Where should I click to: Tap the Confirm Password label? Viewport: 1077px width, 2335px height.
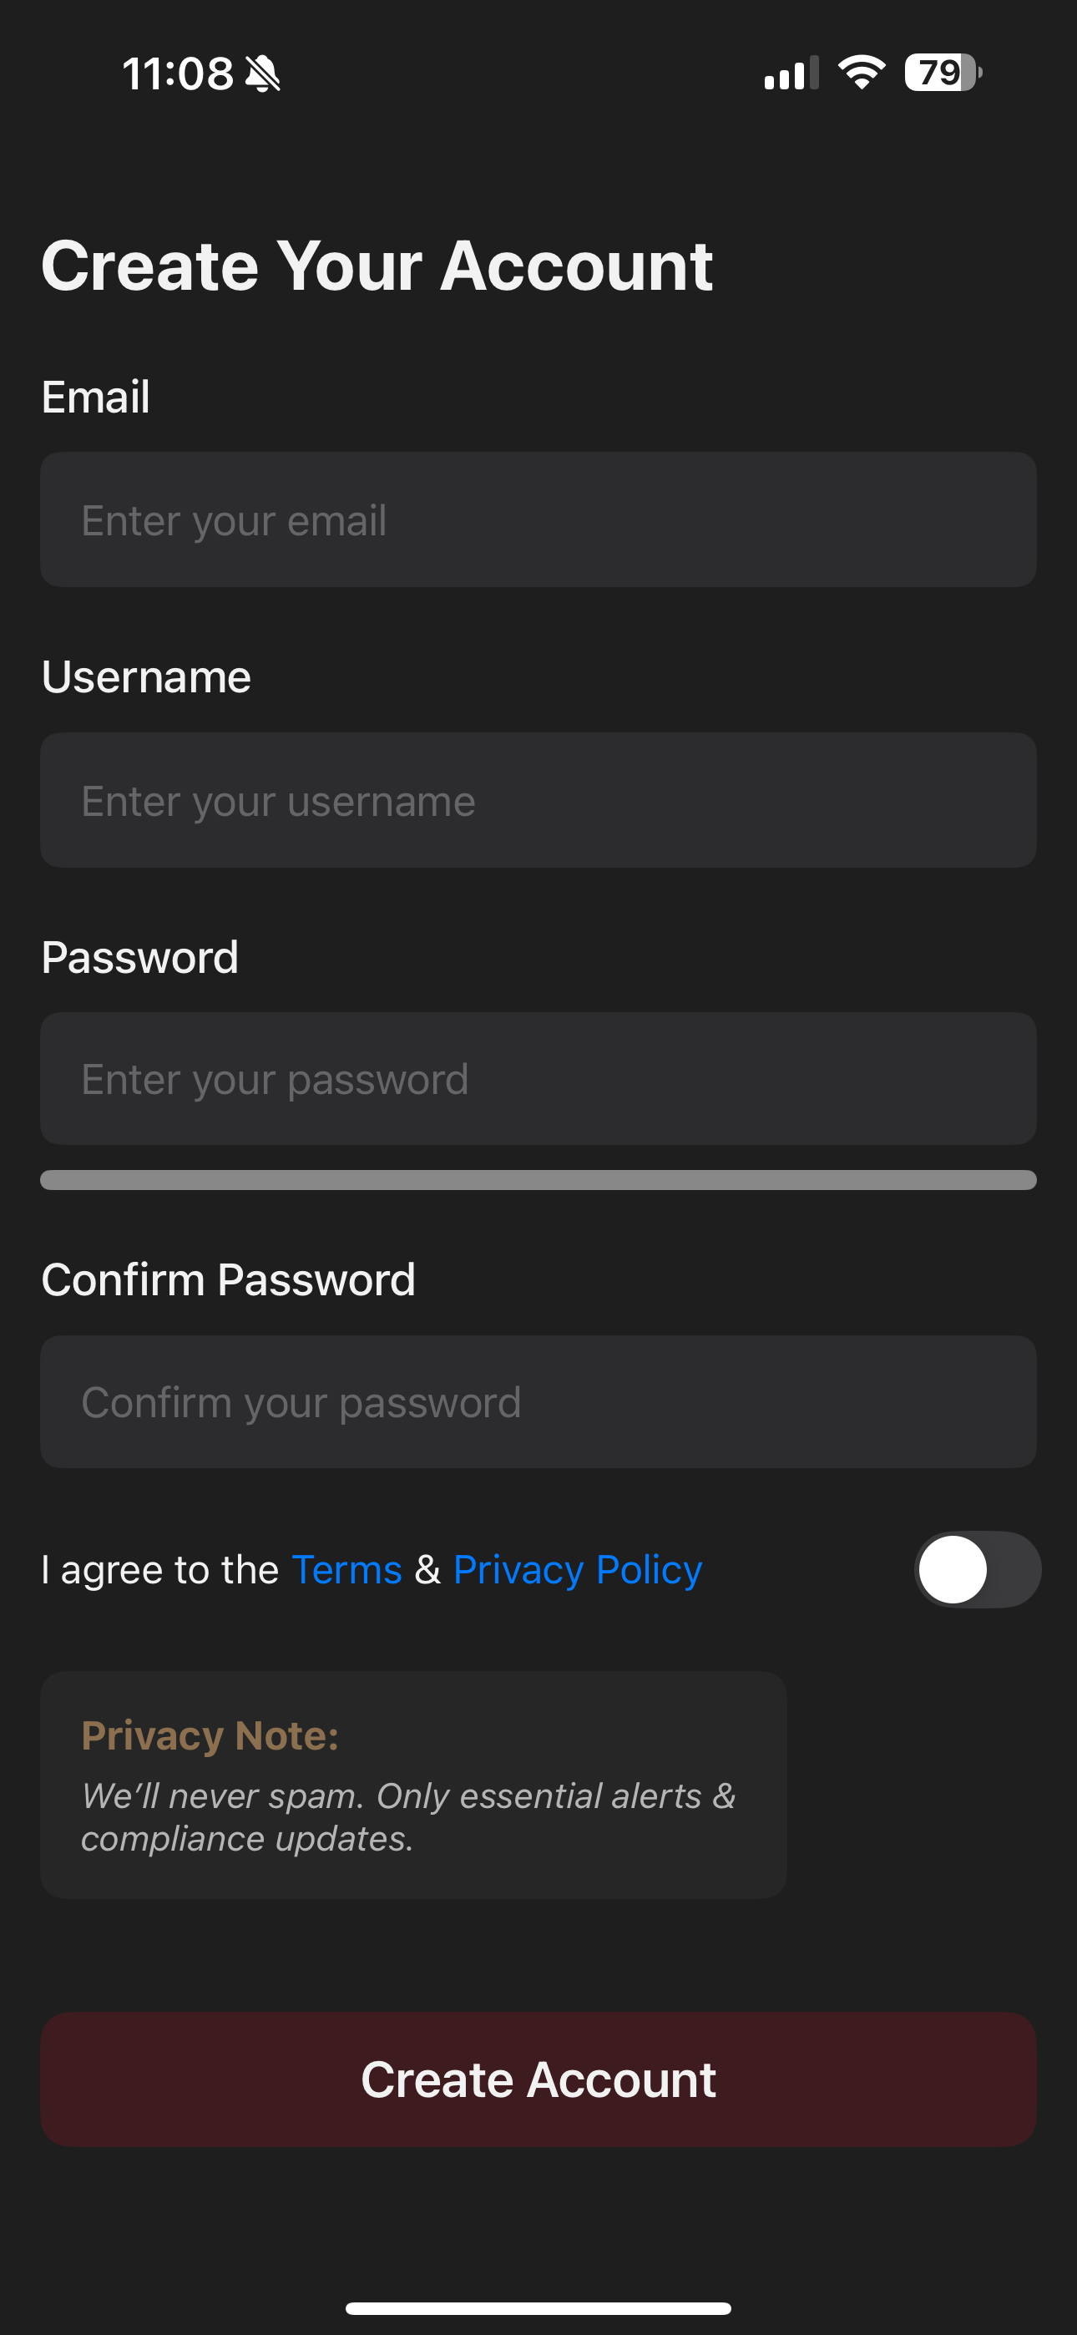(x=229, y=1280)
